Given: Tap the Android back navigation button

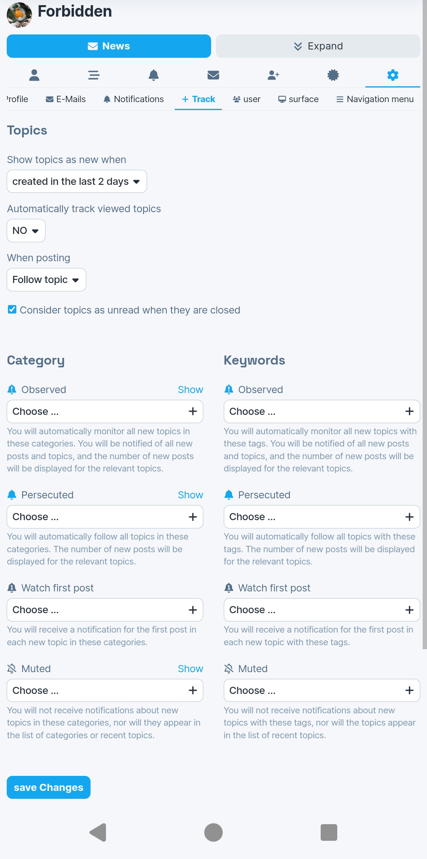Looking at the screenshot, I should coord(98,832).
